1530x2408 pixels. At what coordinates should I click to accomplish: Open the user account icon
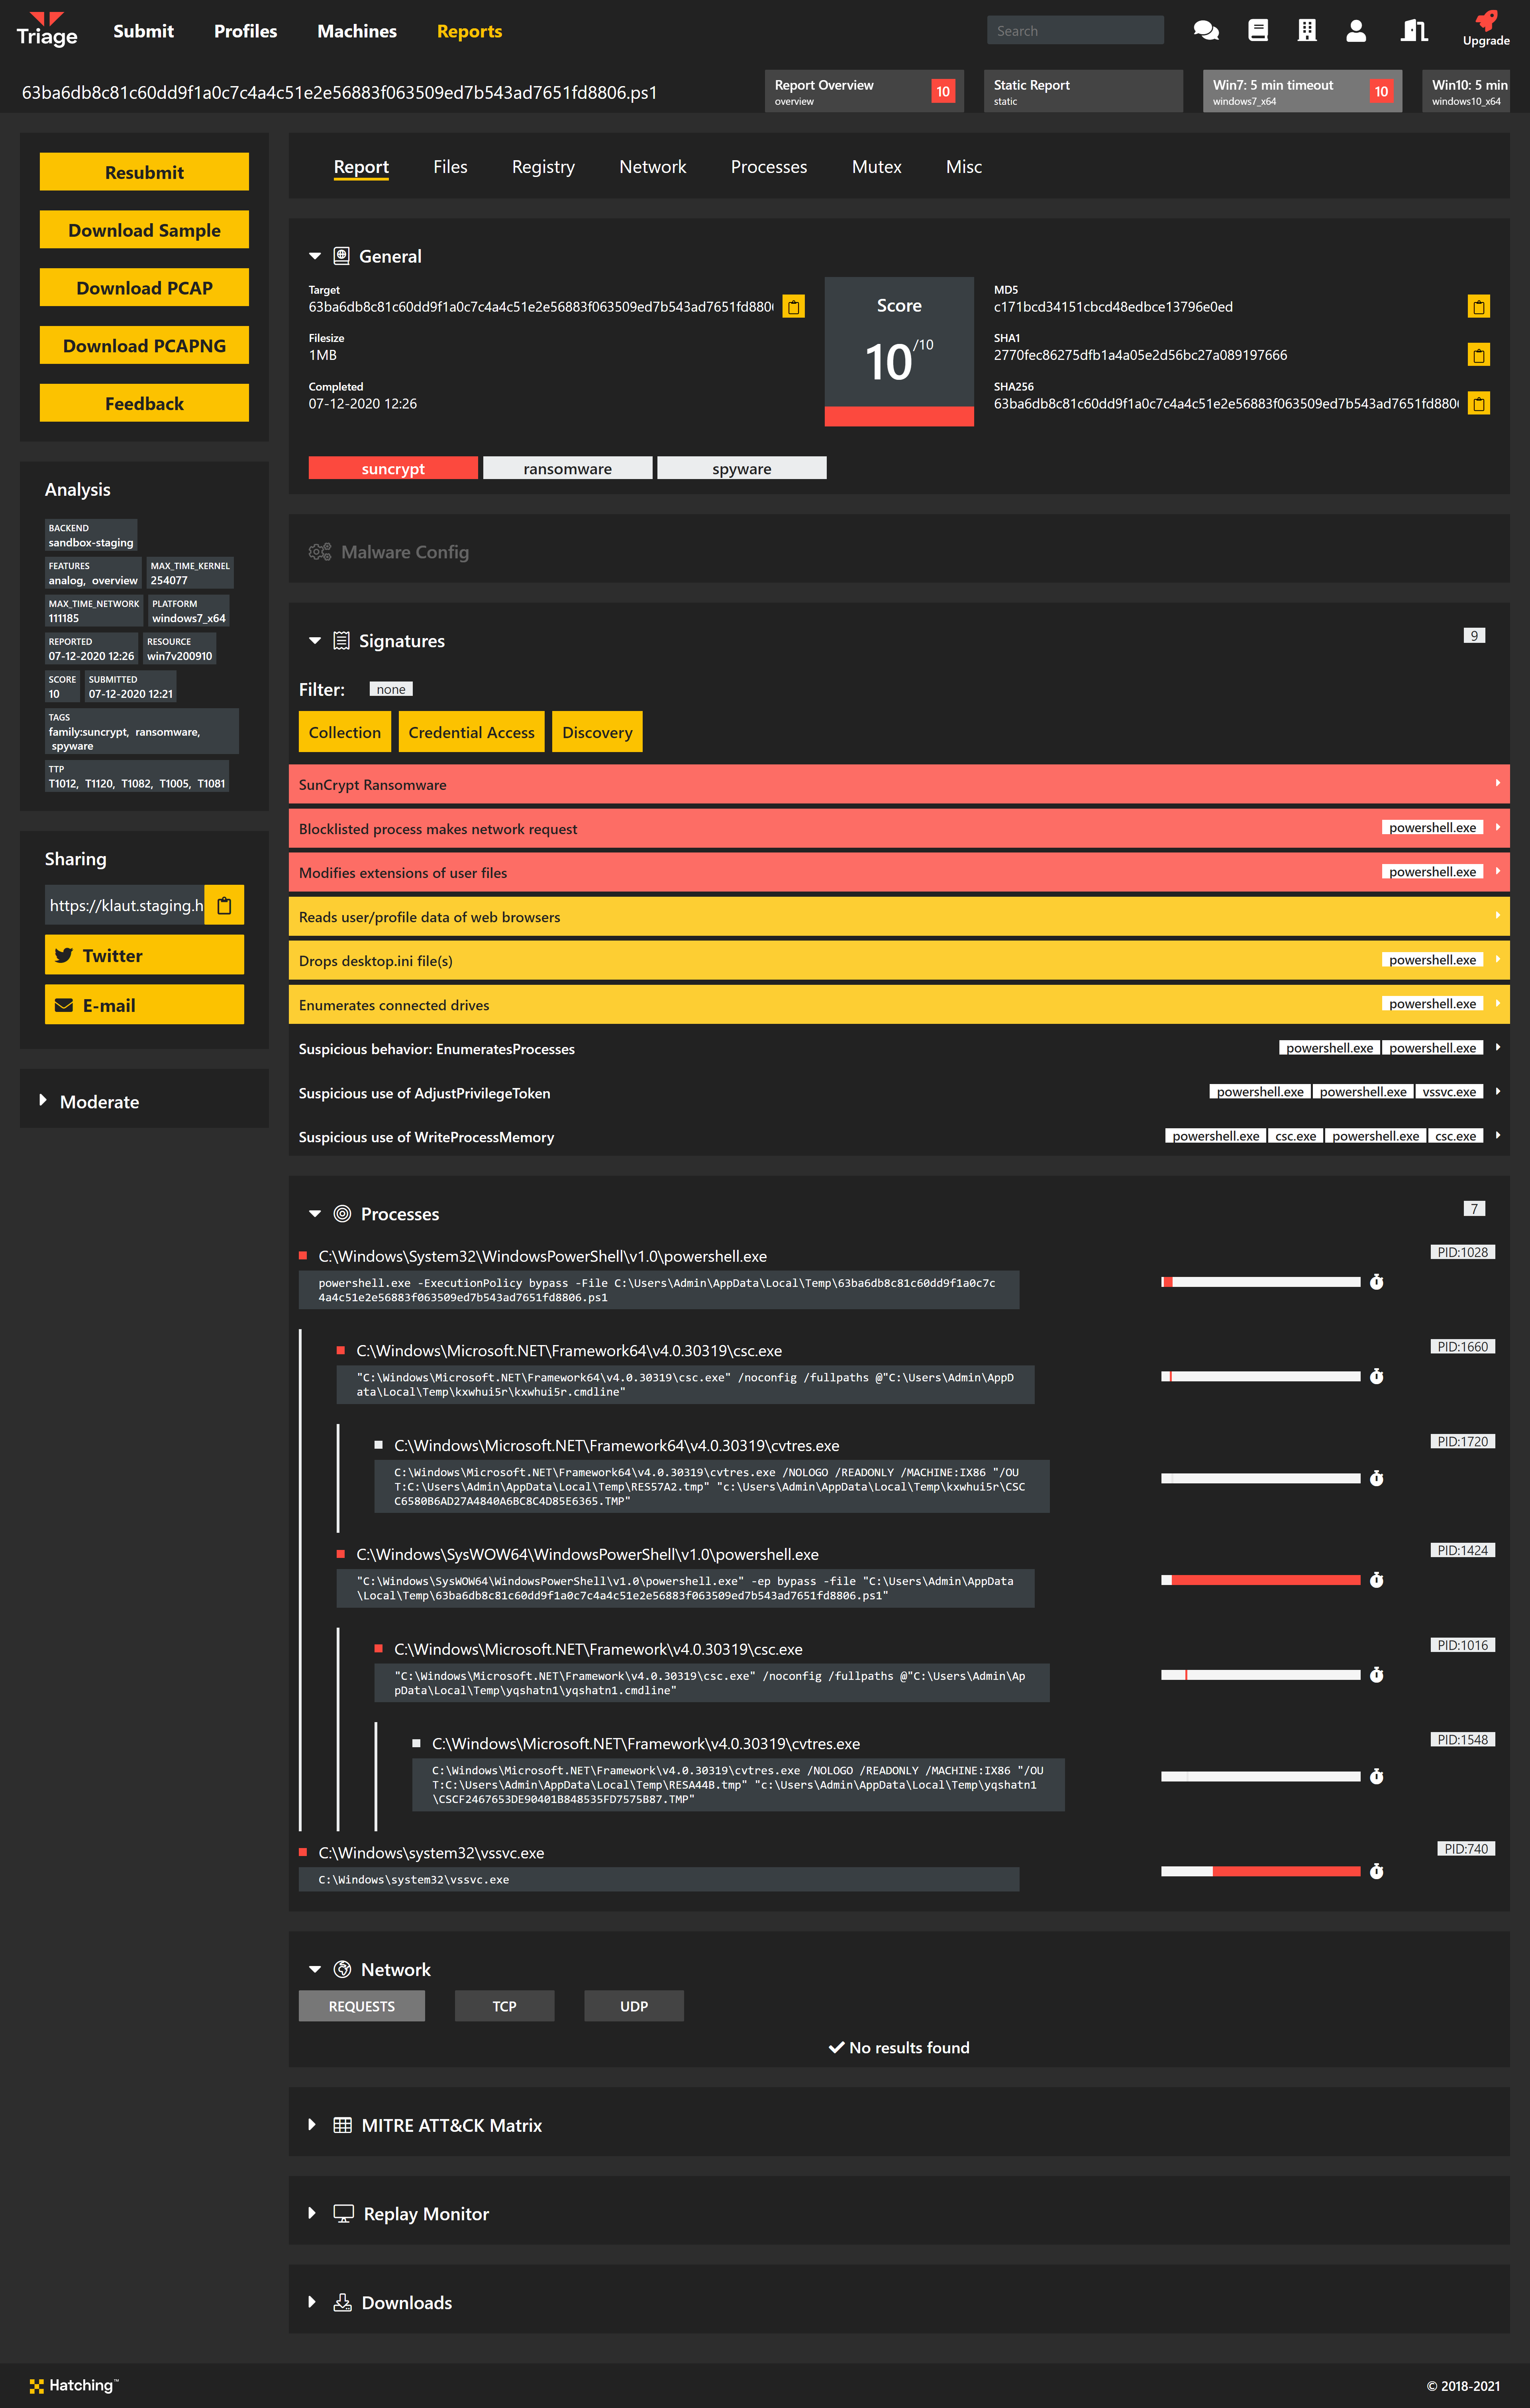(x=1356, y=31)
